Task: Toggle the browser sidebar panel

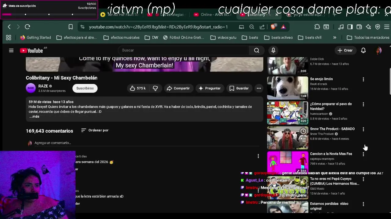Action: [x=350, y=27]
